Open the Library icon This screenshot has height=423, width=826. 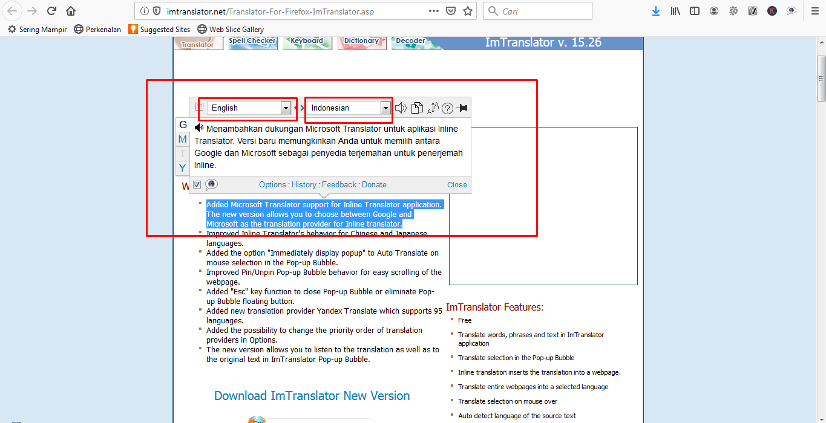point(675,11)
